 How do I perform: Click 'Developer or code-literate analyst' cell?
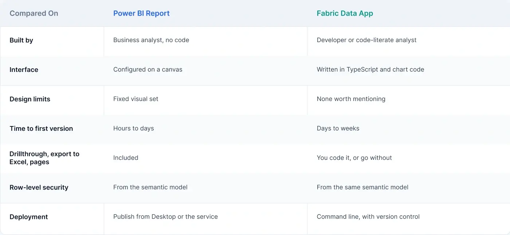tap(366, 40)
